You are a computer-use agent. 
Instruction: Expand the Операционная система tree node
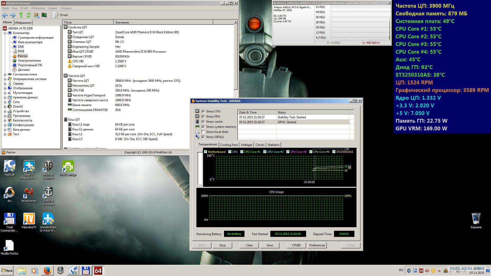[x=5, y=79]
